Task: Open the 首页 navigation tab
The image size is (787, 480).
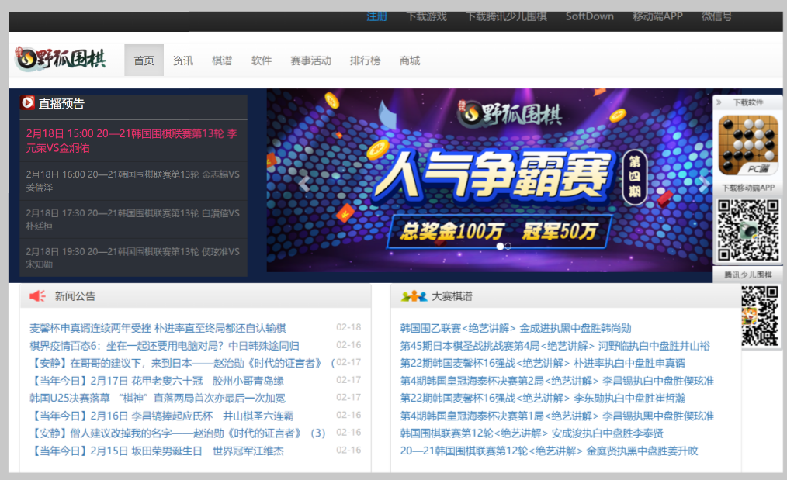Action: (x=144, y=60)
